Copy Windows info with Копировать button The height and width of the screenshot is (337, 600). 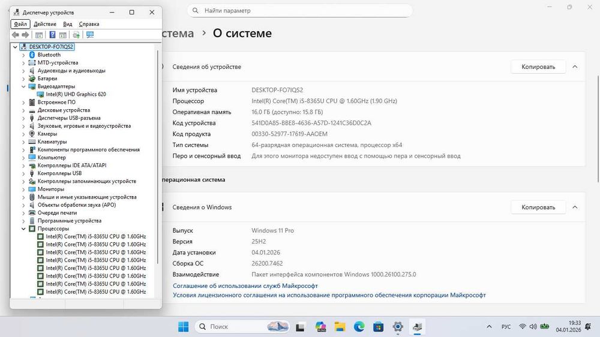[x=538, y=207]
